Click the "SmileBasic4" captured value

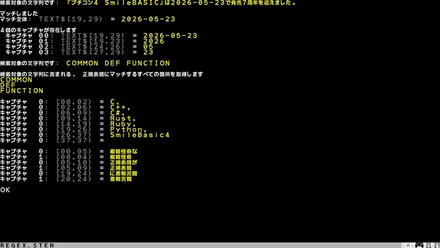click(x=140, y=135)
